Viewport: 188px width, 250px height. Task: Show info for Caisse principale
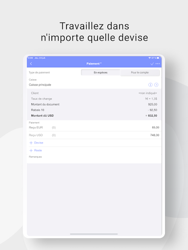click(x=150, y=84)
